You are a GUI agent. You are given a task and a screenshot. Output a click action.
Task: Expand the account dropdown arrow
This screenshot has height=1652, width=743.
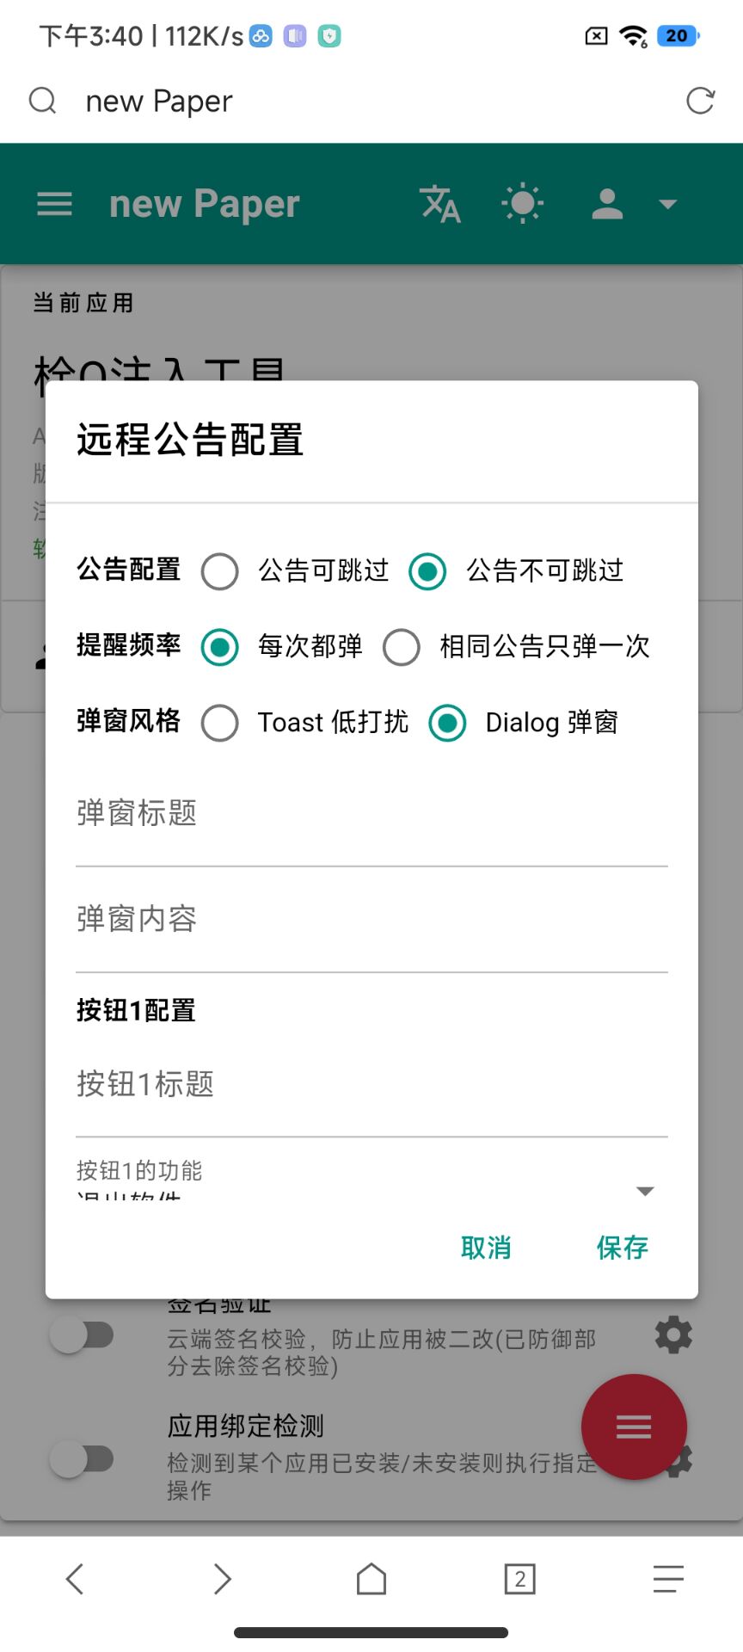667,204
